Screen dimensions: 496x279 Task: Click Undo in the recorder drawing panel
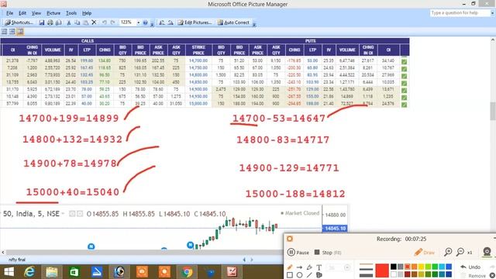click(x=470, y=267)
